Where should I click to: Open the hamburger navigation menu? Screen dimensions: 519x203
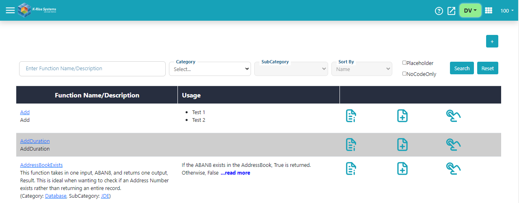(x=10, y=11)
